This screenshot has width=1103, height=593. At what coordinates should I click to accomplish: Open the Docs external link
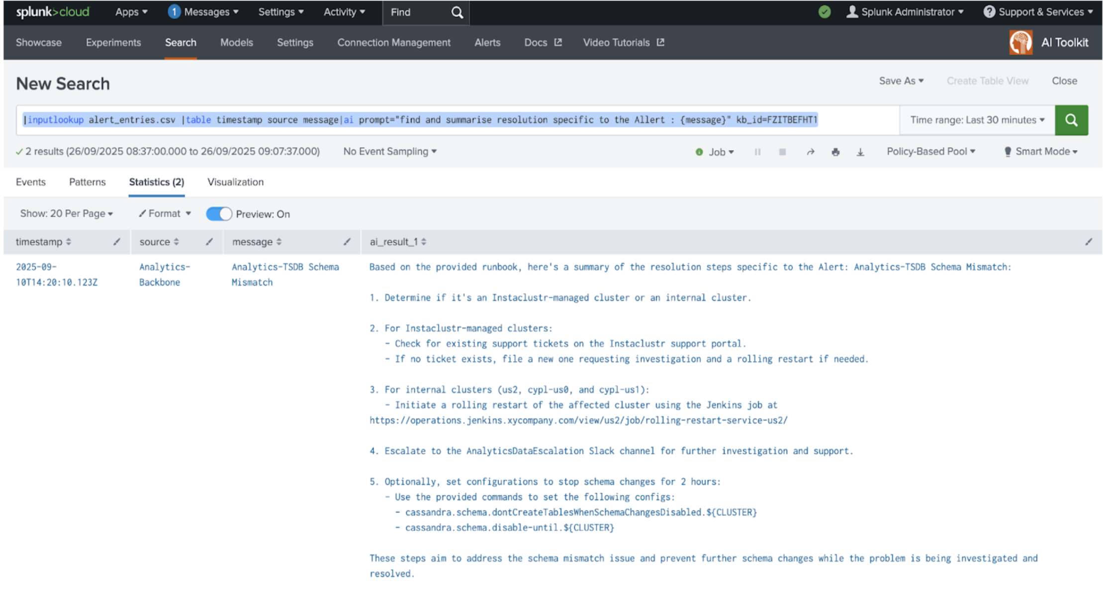[x=543, y=42]
